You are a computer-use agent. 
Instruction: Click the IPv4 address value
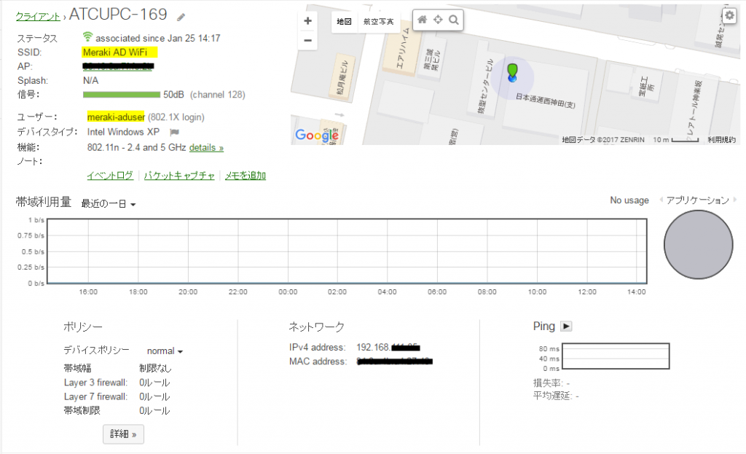388,348
